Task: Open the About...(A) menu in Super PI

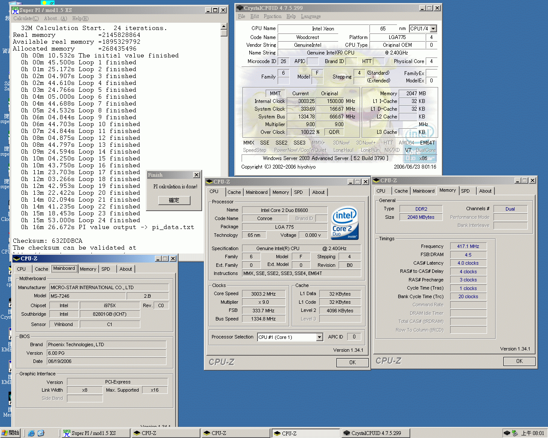Action: 55,18
